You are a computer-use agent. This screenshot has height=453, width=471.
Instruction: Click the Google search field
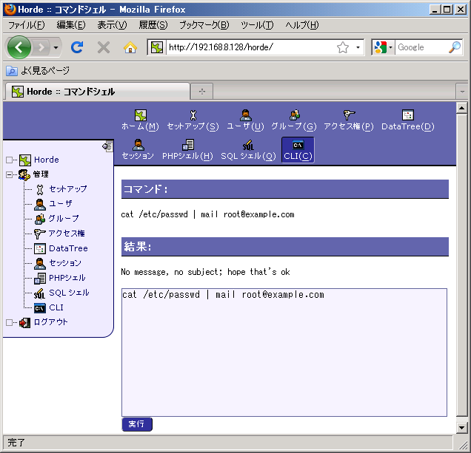[421, 47]
